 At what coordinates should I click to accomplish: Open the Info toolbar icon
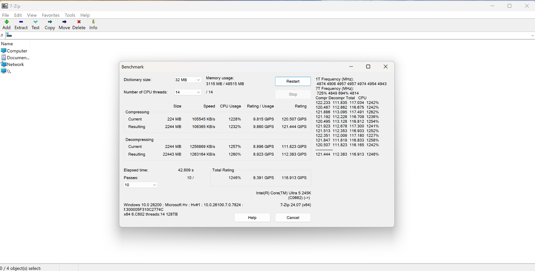point(93,22)
